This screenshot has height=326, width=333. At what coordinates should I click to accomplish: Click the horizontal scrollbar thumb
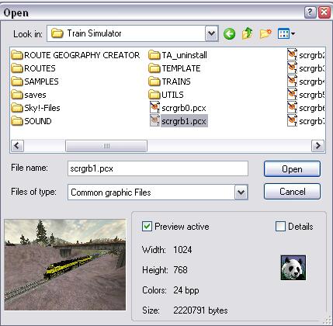[106, 146]
